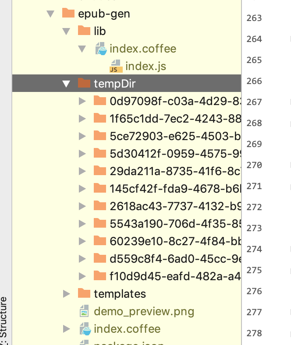The image size is (291, 345).
Task: Expand the 29da211a-8735-41f6 folder
Action: (x=82, y=171)
